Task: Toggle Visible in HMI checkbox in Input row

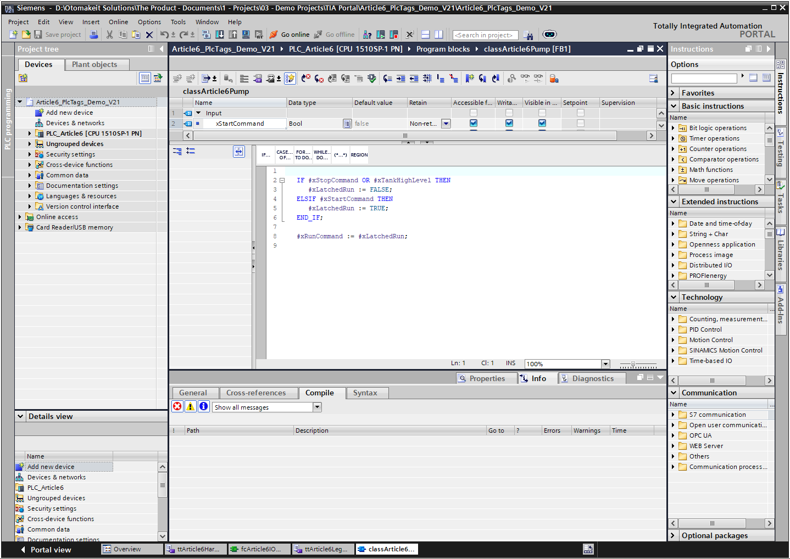Action: click(x=542, y=113)
